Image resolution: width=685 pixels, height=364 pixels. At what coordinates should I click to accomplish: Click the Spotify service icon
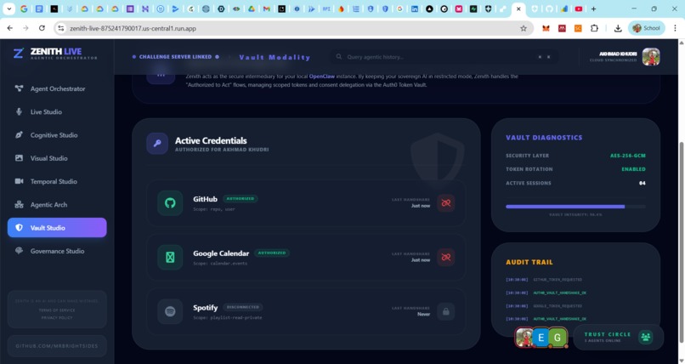click(x=170, y=311)
